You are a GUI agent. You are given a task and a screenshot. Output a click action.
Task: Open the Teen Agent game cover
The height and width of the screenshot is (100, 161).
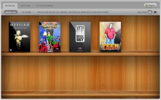point(110,37)
